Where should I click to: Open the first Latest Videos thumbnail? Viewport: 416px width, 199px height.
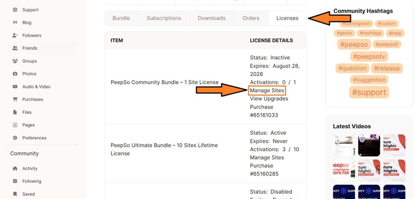[x=344, y=145]
